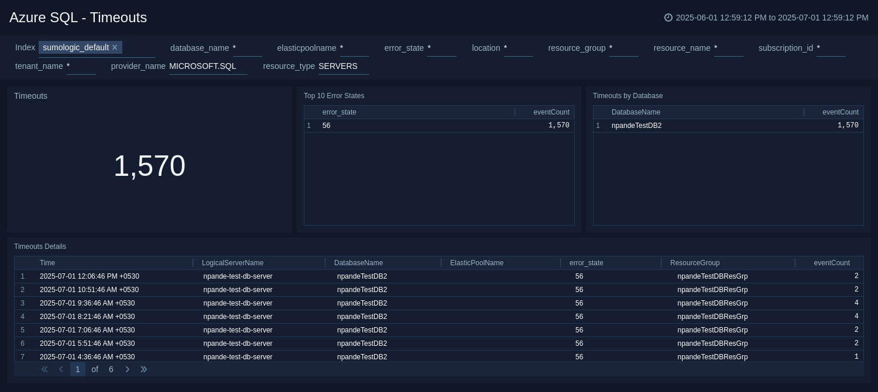Edit the tenant_name filter field

81,66
